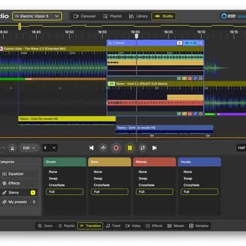Toggle green drums stem icon on Yazoo remix track
Screen dimensions: 246x246
click(179, 114)
